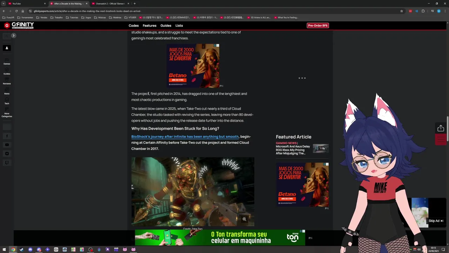Open the Reviews section in sidebar

pos(7,82)
